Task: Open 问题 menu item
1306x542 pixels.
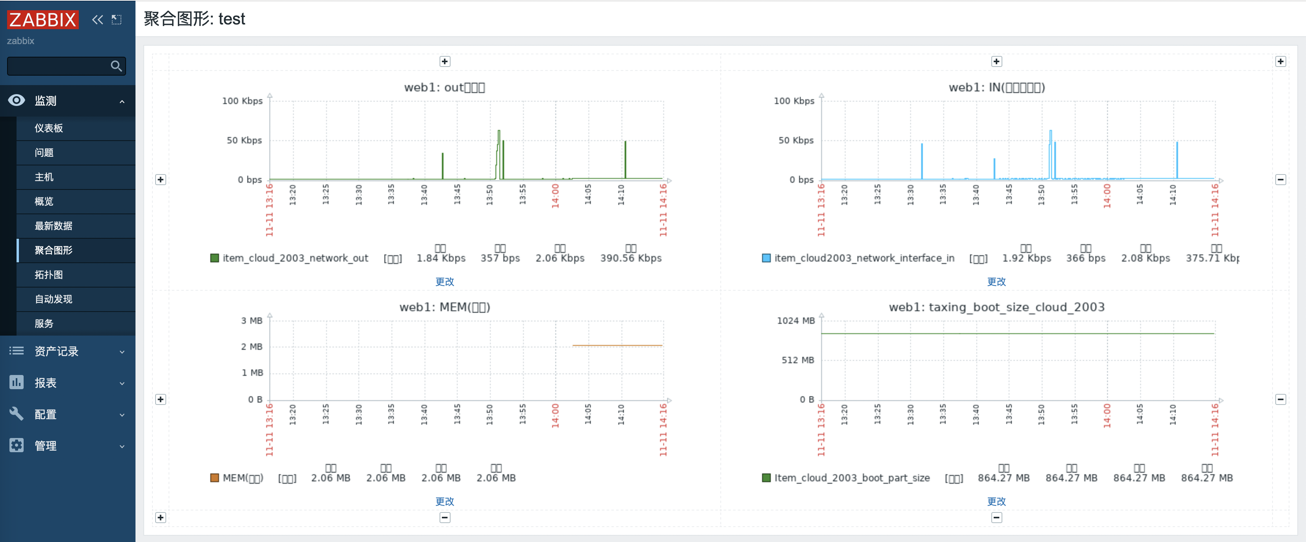Action: pos(76,152)
